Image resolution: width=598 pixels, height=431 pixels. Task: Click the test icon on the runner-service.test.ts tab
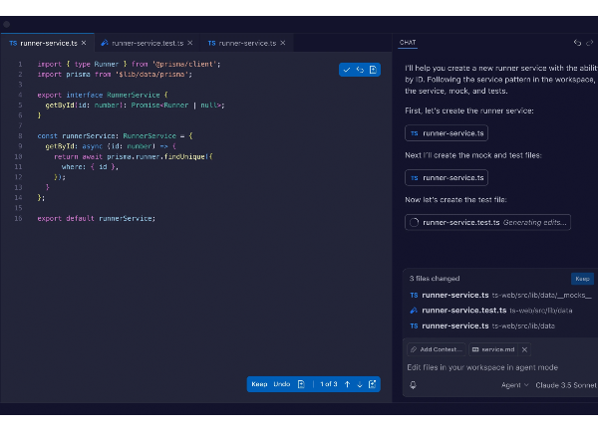coord(105,43)
